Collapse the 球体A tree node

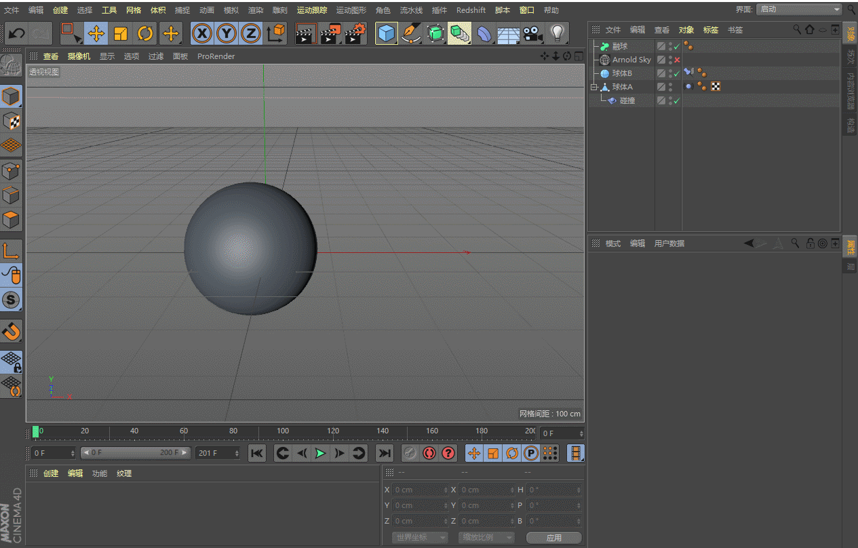593,87
